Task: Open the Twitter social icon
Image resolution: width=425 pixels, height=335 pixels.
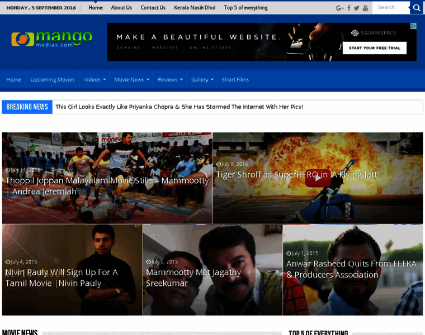Action: click(x=357, y=8)
